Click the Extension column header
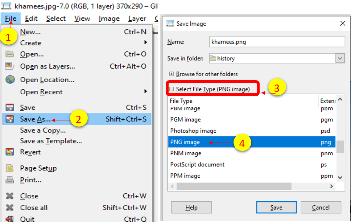This screenshot has width=351, height=222. click(x=327, y=101)
